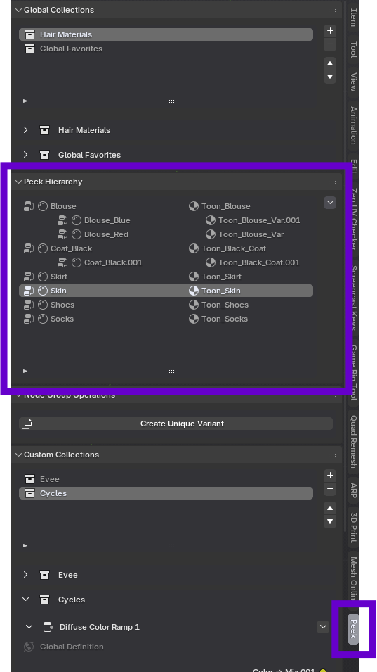This screenshot has height=672, width=377.
Task: Open the Animation sidebar tab
Action: pyautogui.click(x=354, y=125)
